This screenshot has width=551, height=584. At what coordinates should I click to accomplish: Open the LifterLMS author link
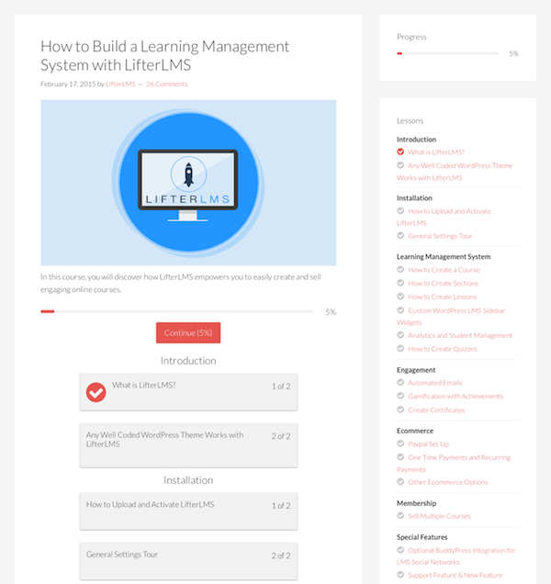coord(120,84)
